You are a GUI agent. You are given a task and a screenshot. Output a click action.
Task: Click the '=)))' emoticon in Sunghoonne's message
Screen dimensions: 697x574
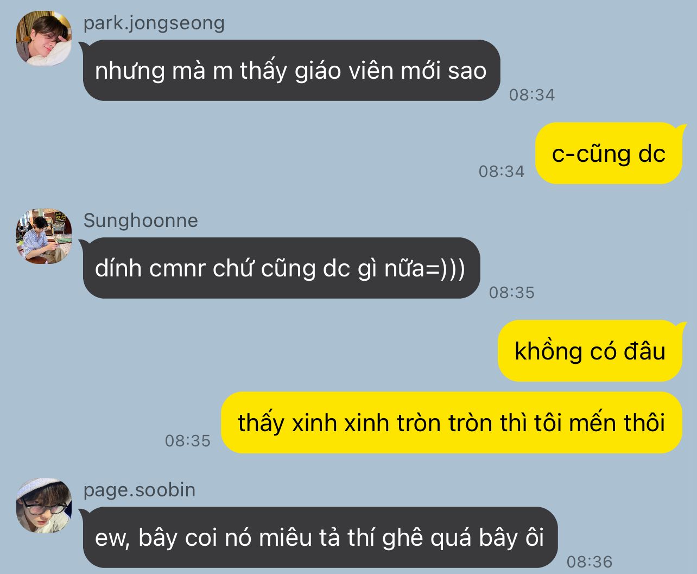[x=446, y=269]
